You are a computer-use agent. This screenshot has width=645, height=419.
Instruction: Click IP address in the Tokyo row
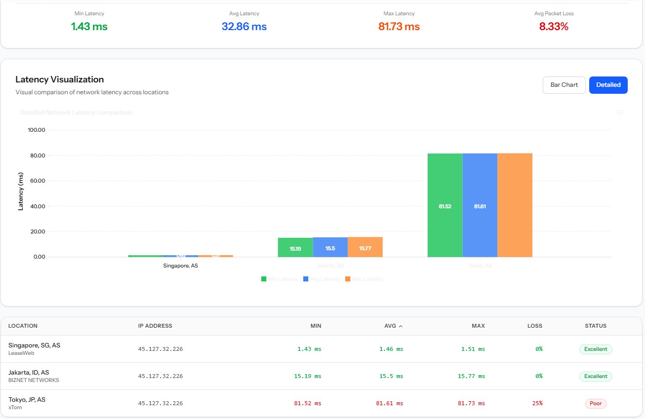click(161, 403)
